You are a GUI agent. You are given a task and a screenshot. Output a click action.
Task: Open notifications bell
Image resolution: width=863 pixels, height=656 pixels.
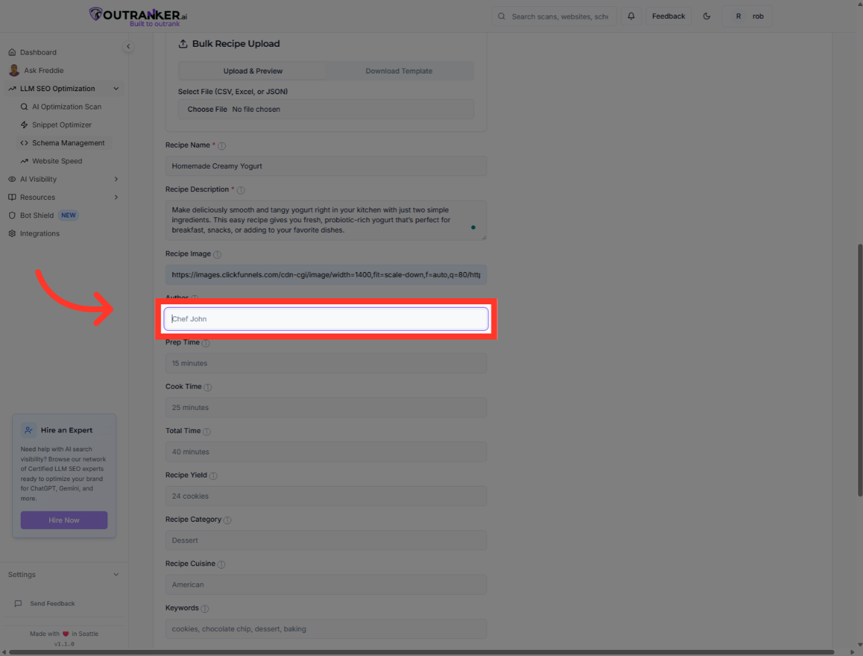[631, 16]
